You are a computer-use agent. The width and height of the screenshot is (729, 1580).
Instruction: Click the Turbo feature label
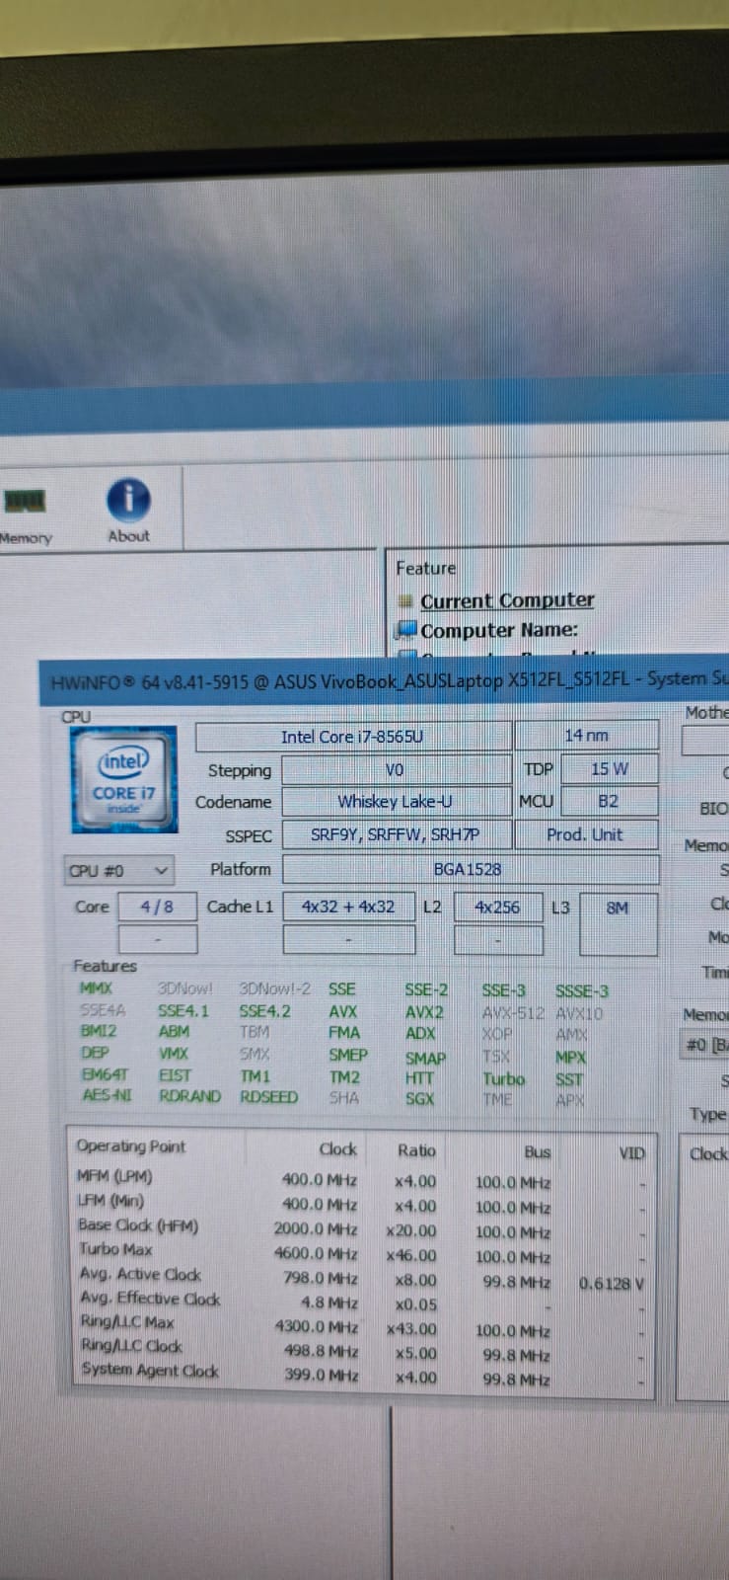pos(503,1079)
